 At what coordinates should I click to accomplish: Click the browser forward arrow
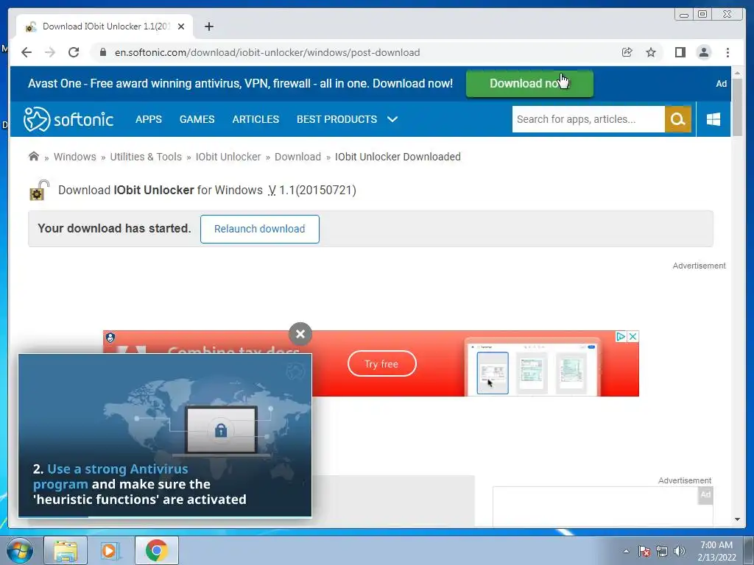(x=50, y=52)
